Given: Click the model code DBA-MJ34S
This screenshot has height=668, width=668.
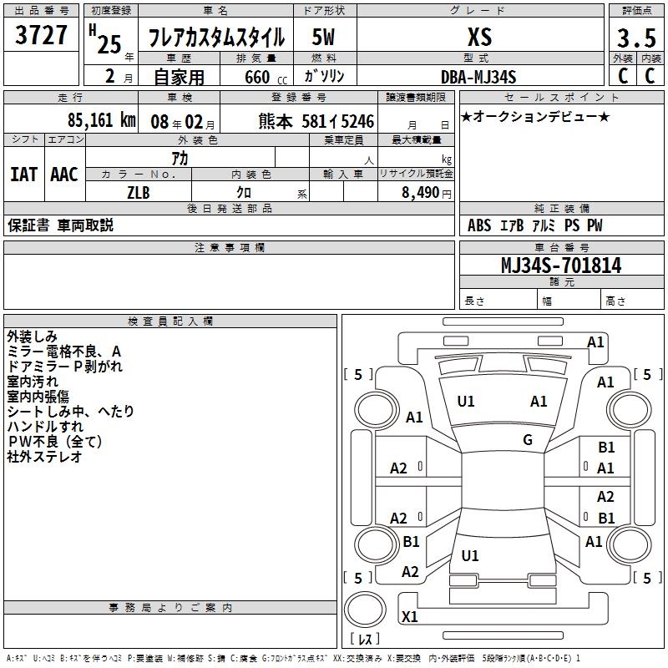Looking at the screenshot, I should pos(478,78).
